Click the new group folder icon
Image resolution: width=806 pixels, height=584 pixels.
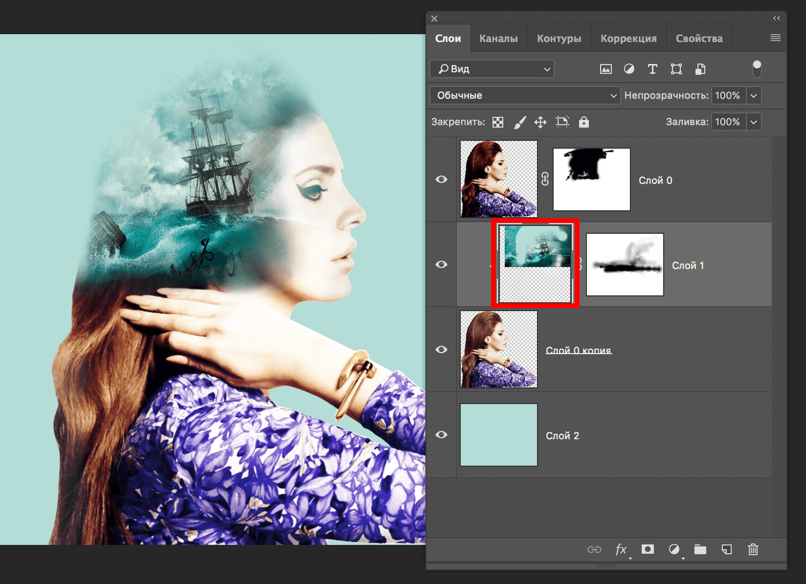coord(700,549)
